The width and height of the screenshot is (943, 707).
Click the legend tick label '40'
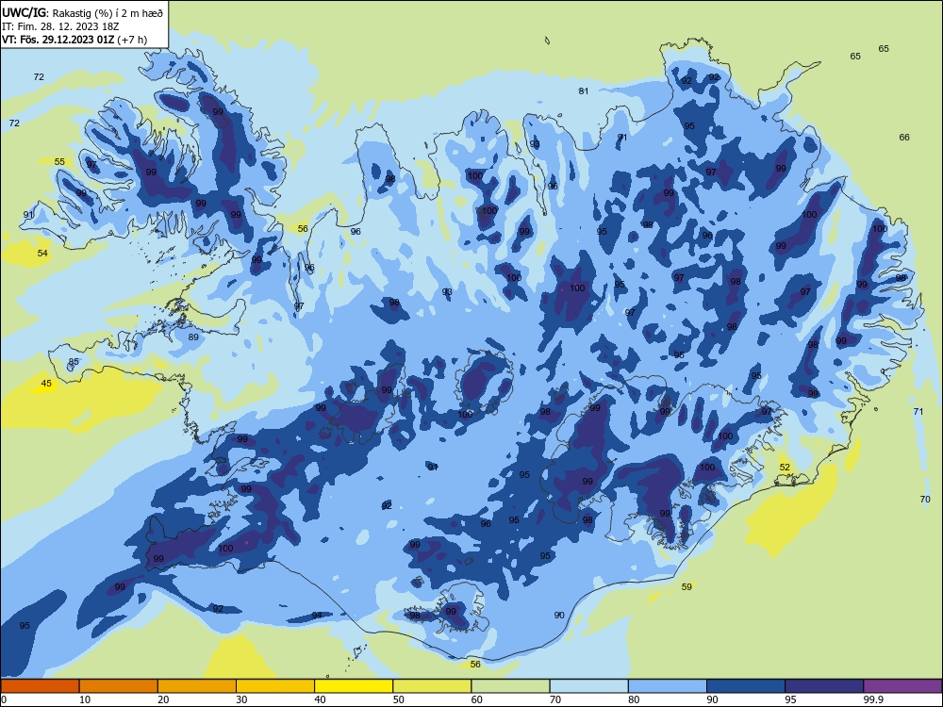tap(321, 699)
